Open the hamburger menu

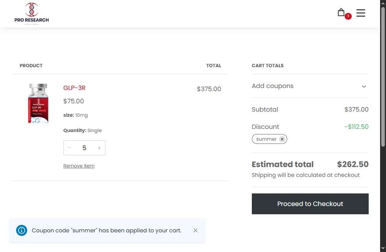(x=361, y=13)
